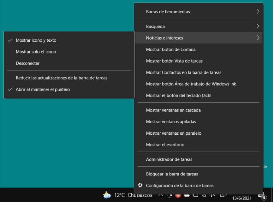
Task: Open the red security app tray icon
Action: coord(177,195)
